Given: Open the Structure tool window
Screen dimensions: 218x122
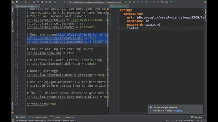Looking at the screenshot, I should [13, 26].
